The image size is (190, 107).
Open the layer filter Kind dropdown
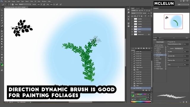coord(135,11)
